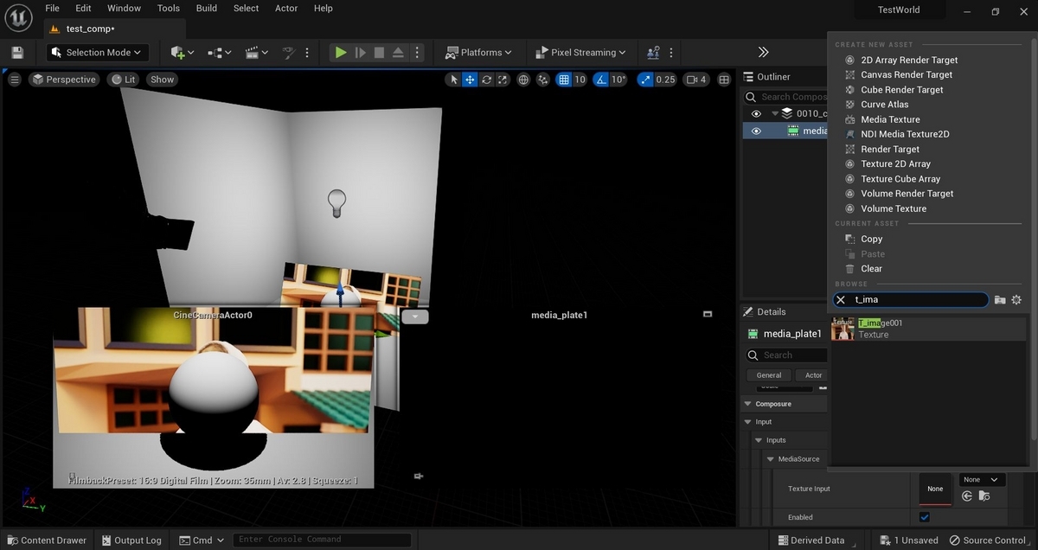Choose Render Target from create asset list

pos(889,149)
